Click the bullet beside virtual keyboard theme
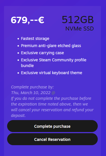The image size is (106, 156). [18, 73]
